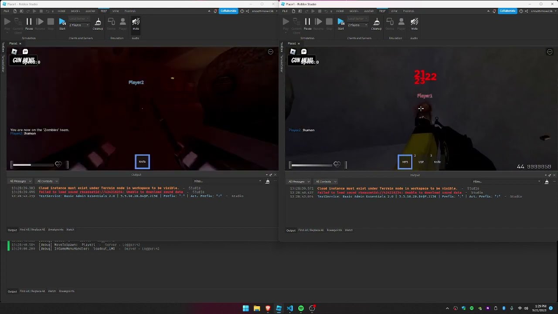Open All Contexts filter in left Output
This screenshot has width=558, height=314.
[47, 181]
